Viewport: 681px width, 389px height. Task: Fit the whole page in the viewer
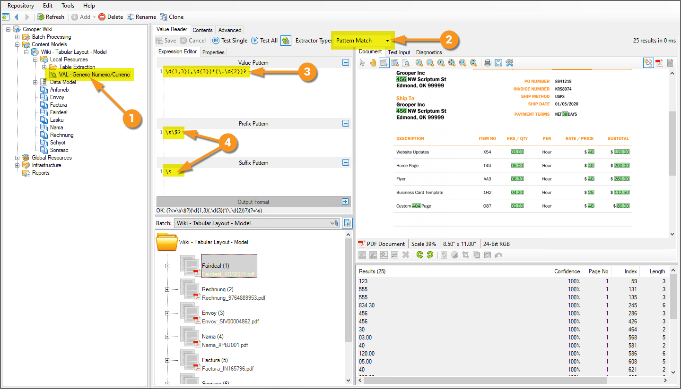click(x=452, y=63)
